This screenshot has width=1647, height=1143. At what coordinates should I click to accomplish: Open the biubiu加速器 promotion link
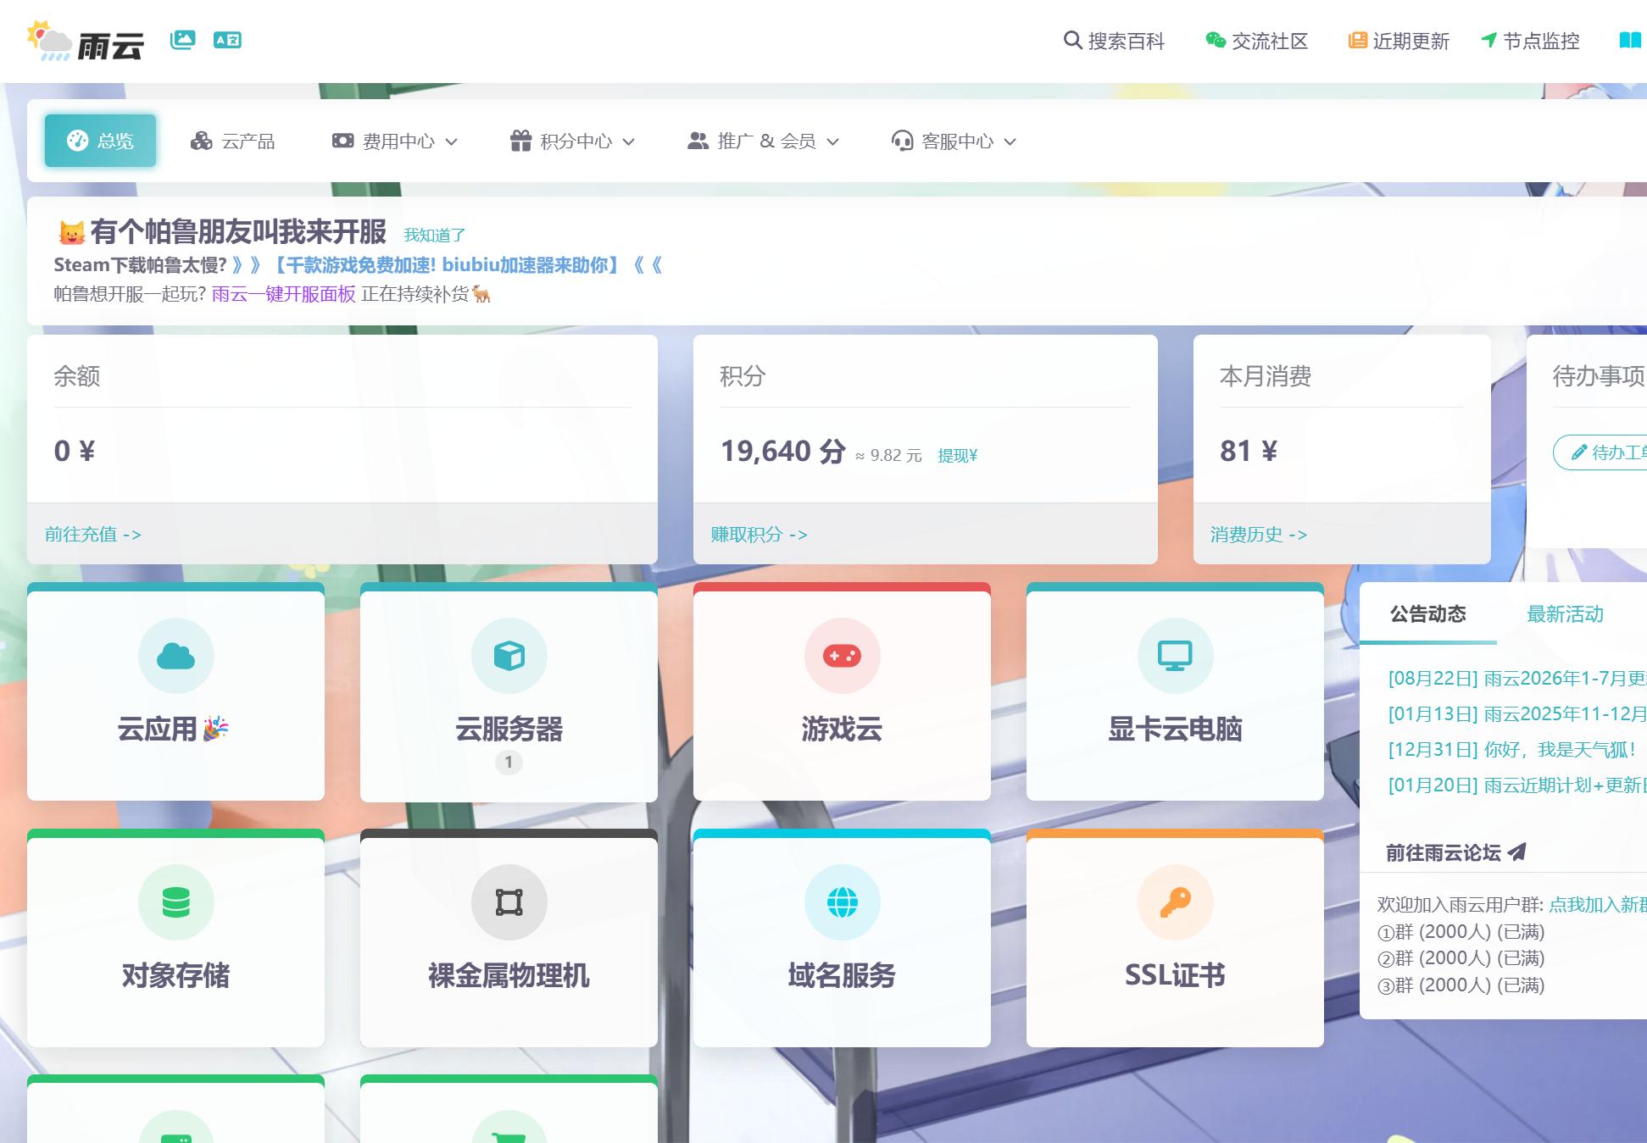click(x=448, y=265)
